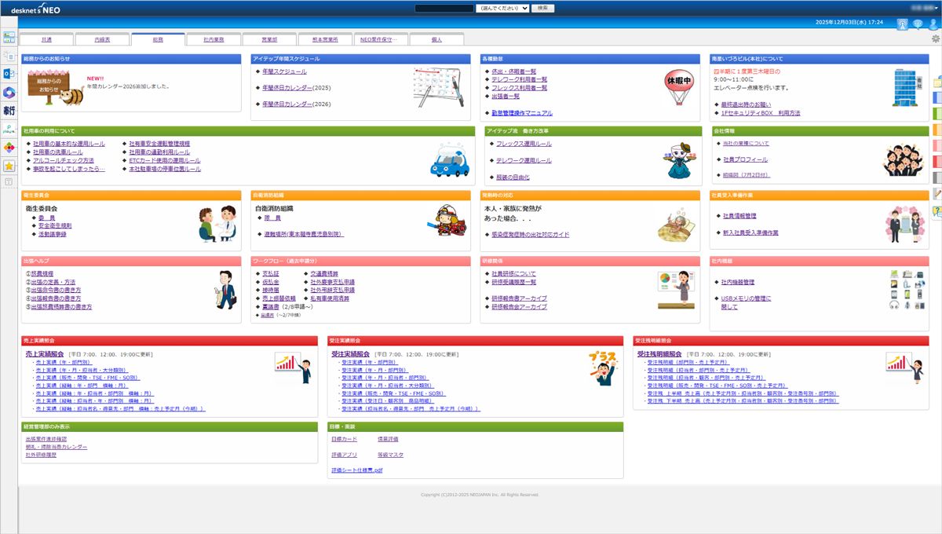Open the antenna broadcast notification icon
The width and height of the screenshot is (942, 534).
[902, 25]
